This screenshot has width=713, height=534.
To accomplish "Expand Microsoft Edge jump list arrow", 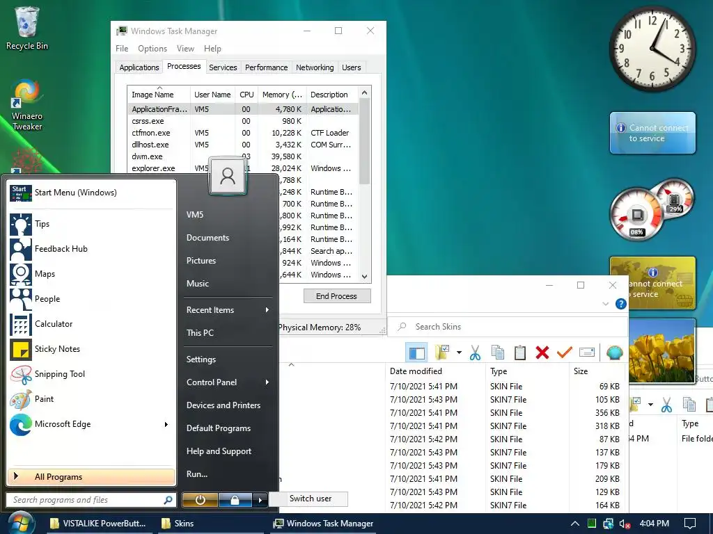I will [x=166, y=424].
